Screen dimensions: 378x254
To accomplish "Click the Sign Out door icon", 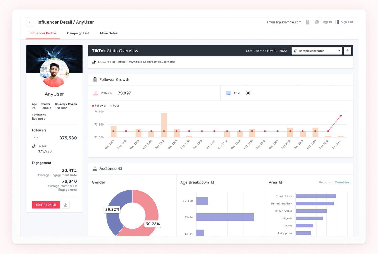I will click(x=337, y=22).
